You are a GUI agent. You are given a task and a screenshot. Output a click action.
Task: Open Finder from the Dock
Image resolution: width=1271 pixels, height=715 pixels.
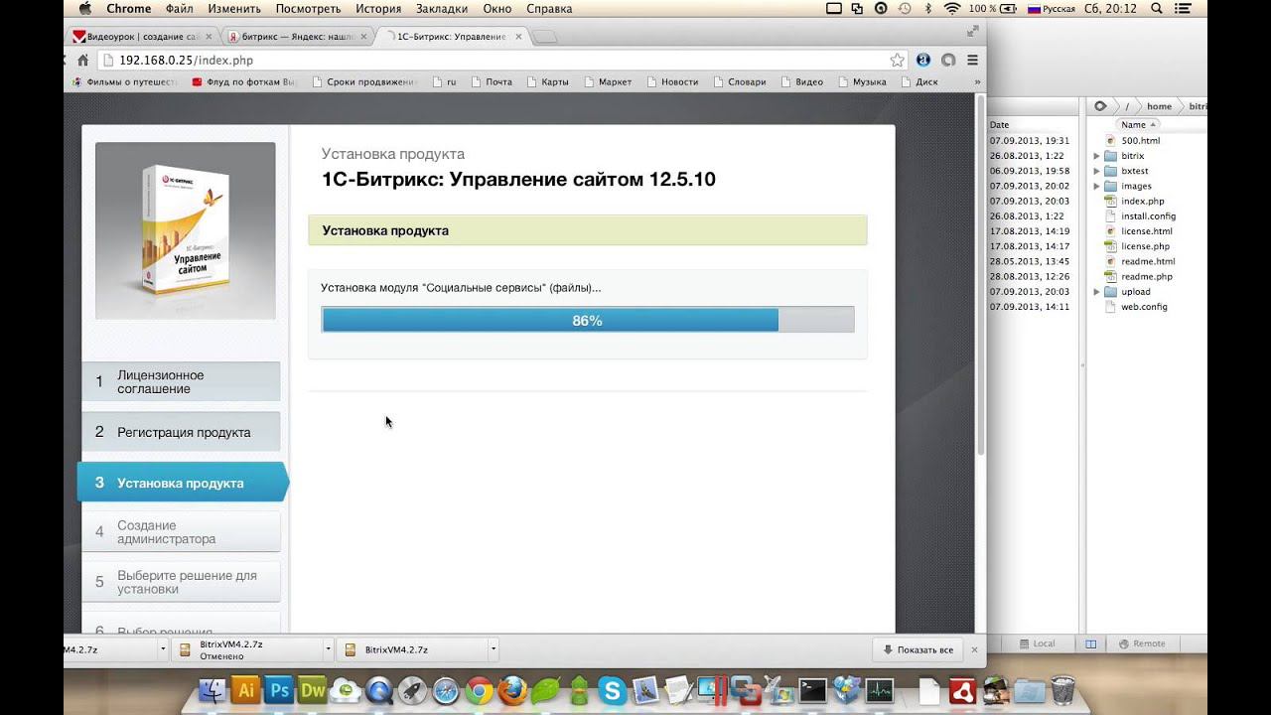212,690
